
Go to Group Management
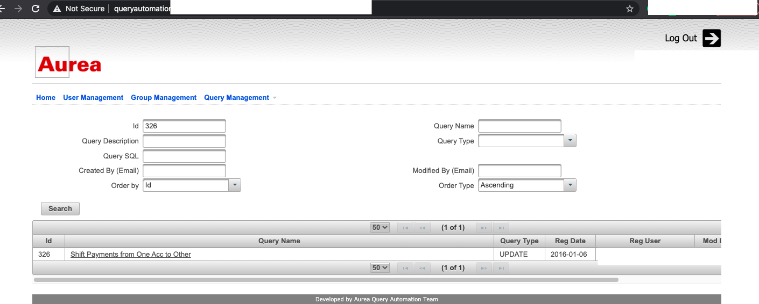(x=164, y=98)
